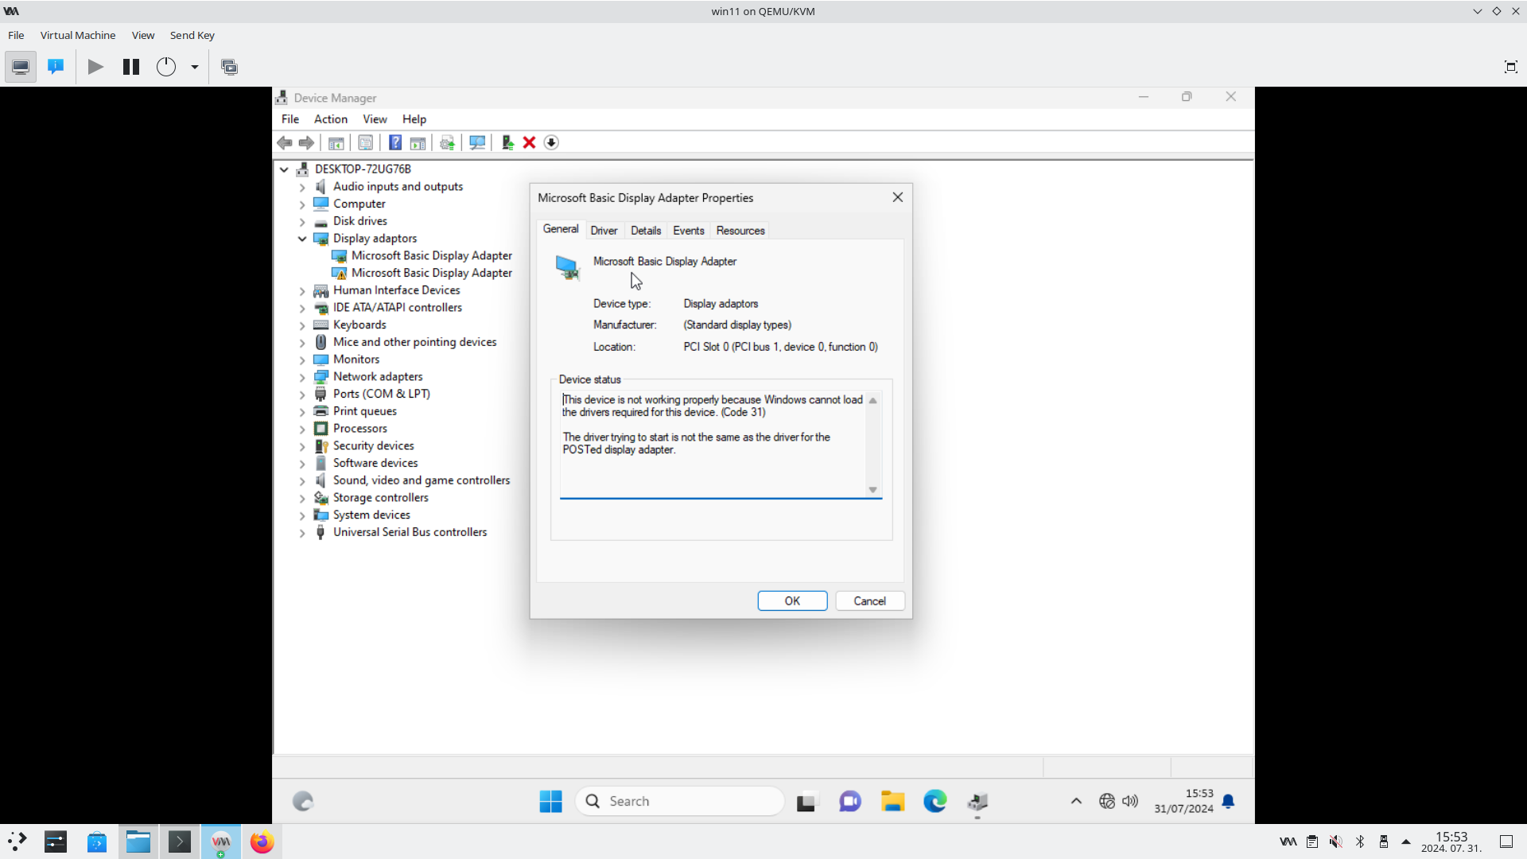Expand Universal Serial Bus controllers

click(302, 533)
